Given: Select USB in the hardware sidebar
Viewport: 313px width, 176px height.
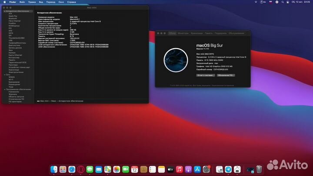Looking at the screenshot, I should 10,40.
